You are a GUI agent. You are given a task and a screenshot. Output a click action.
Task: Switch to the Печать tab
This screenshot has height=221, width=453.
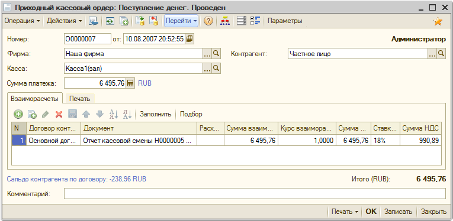click(80, 99)
